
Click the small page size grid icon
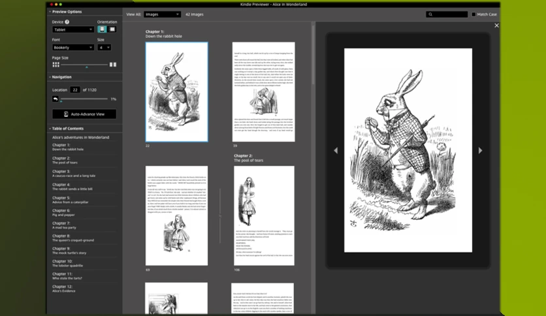[56, 65]
